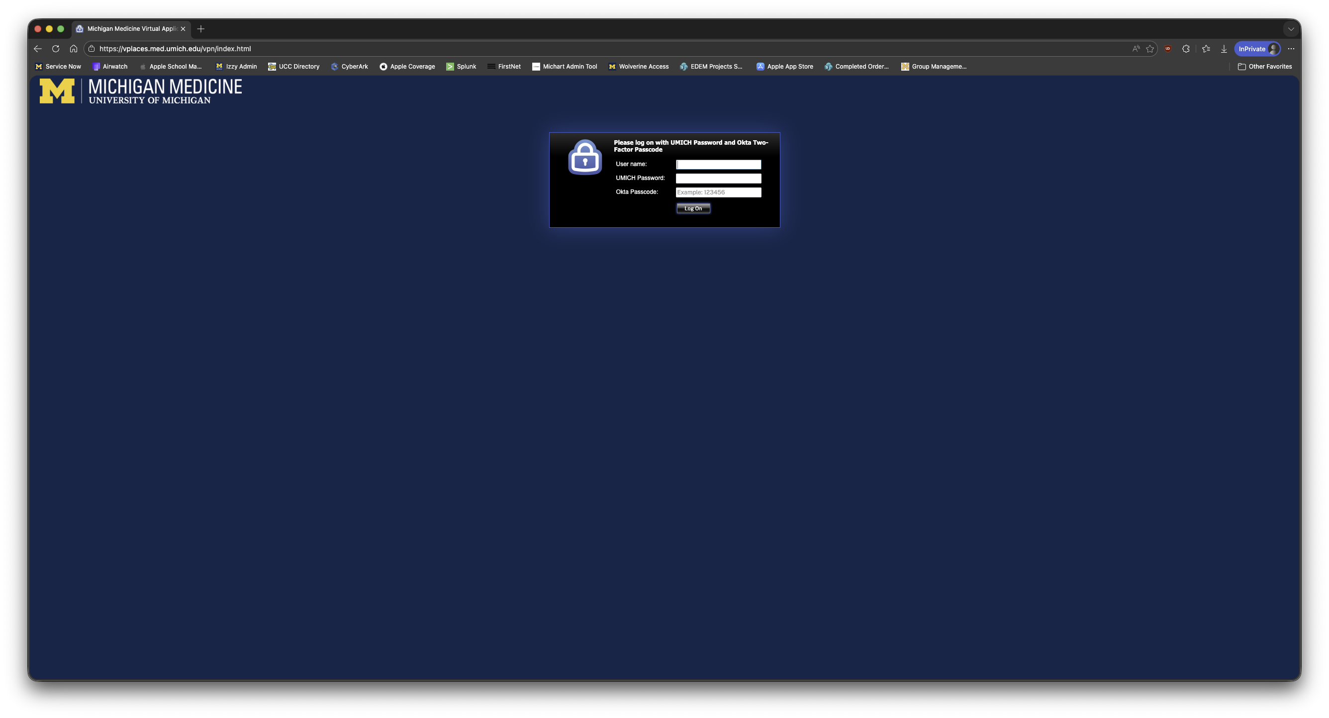
Task: Reload the page with the refresh icon
Action: pyautogui.click(x=56, y=49)
